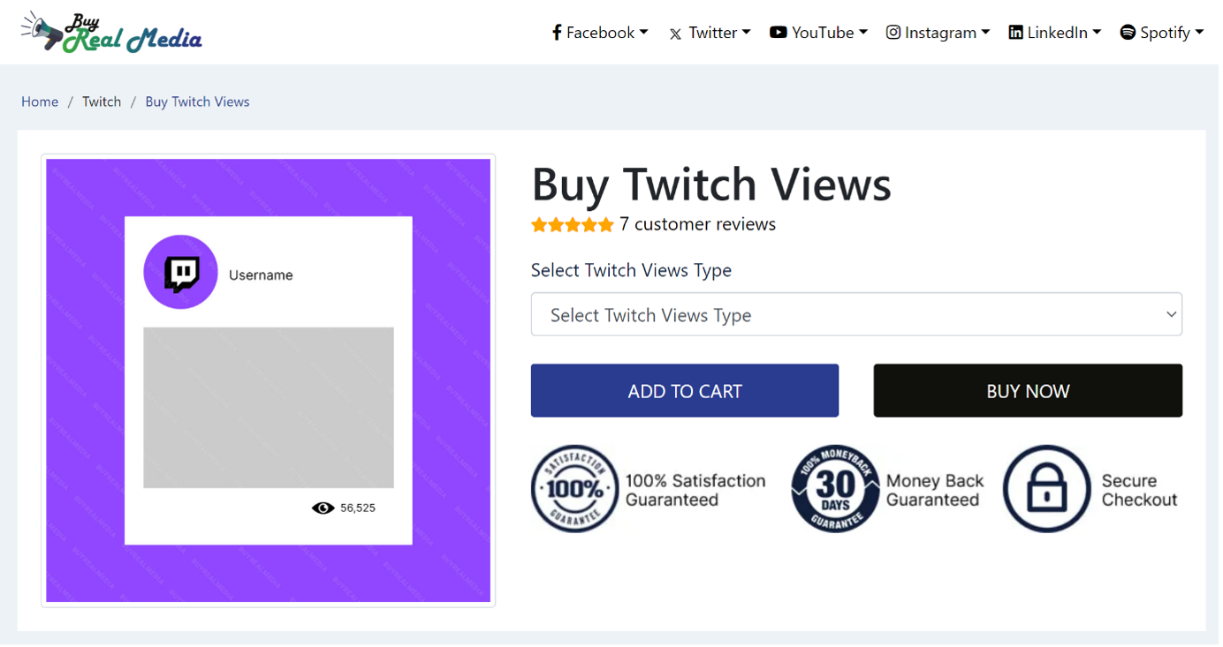
Task: Open the Twitch breadcrumb link
Action: point(102,102)
